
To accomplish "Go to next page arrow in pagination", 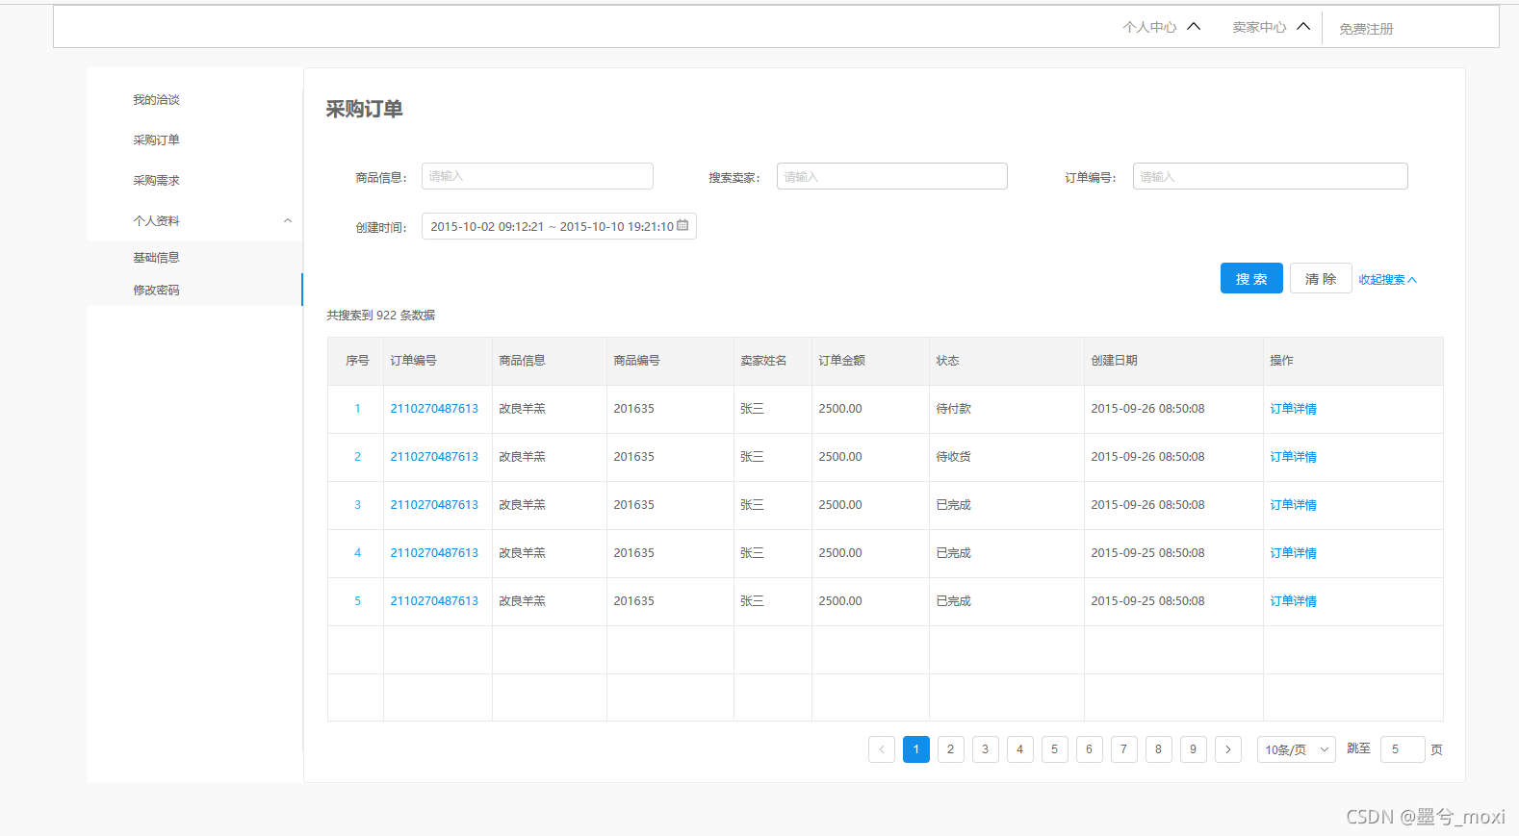I will pyautogui.click(x=1228, y=749).
